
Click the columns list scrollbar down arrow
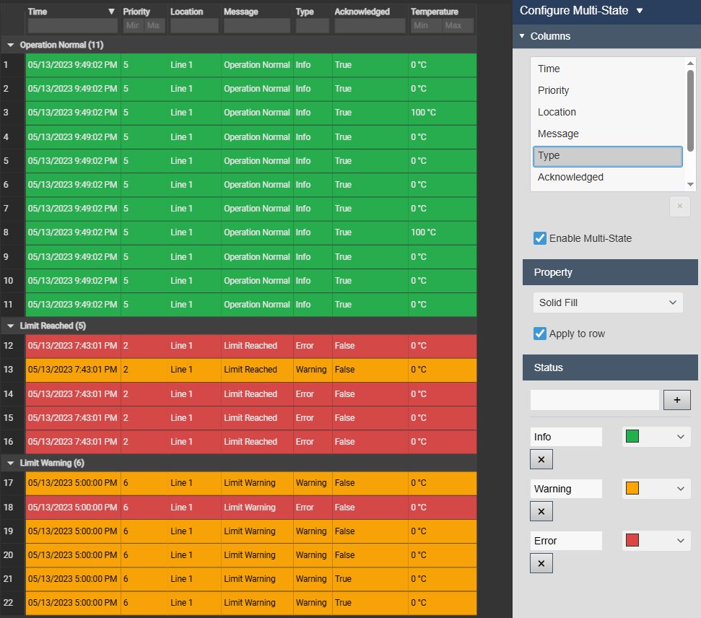(x=690, y=184)
